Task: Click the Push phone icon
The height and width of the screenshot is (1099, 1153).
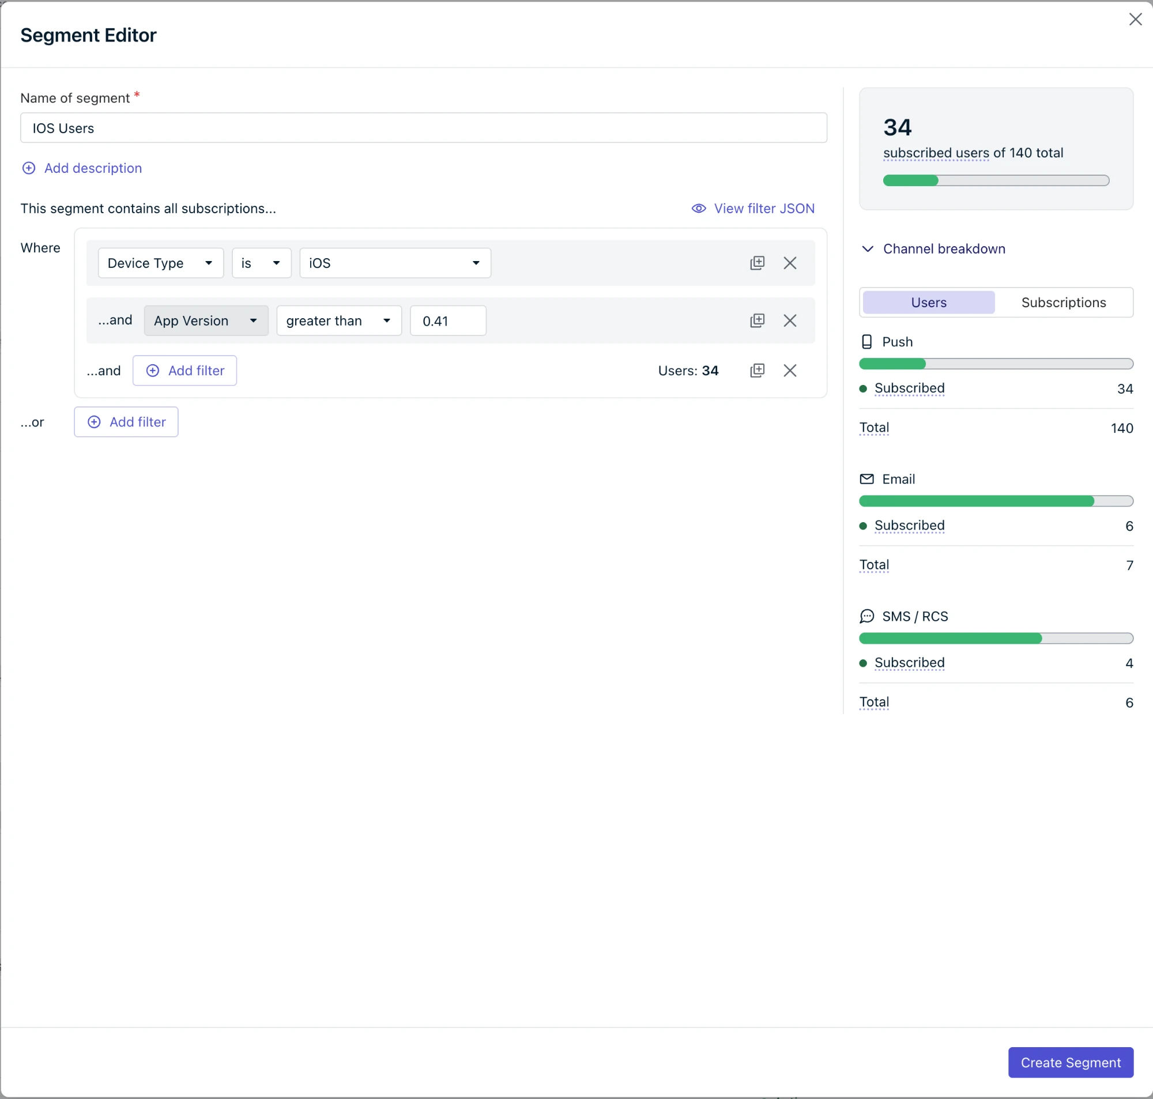Action: click(x=866, y=342)
